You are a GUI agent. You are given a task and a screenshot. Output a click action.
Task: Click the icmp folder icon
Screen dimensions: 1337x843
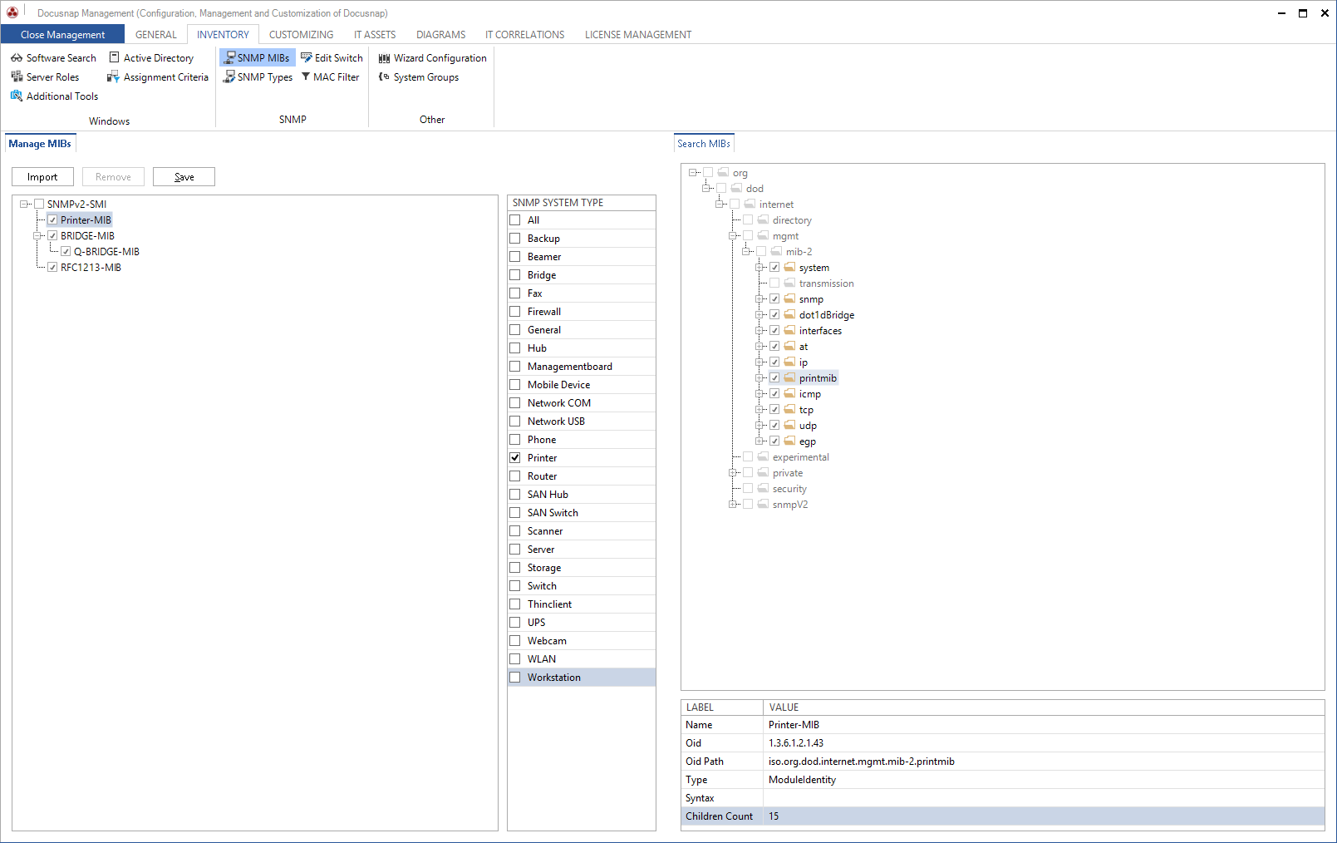(x=789, y=393)
